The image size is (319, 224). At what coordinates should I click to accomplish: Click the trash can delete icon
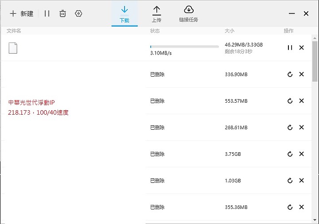click(62, 14)
